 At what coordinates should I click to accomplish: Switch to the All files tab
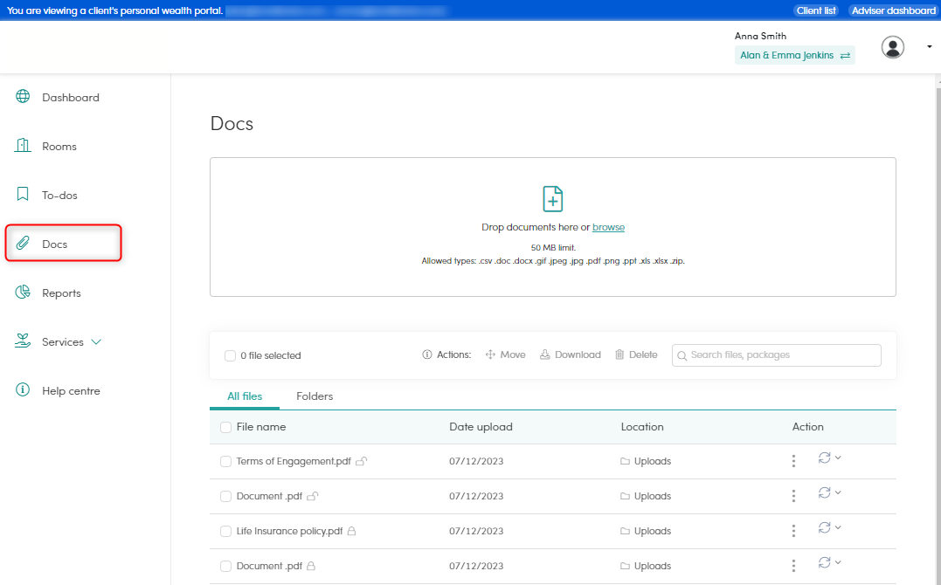tap(245, 396)
